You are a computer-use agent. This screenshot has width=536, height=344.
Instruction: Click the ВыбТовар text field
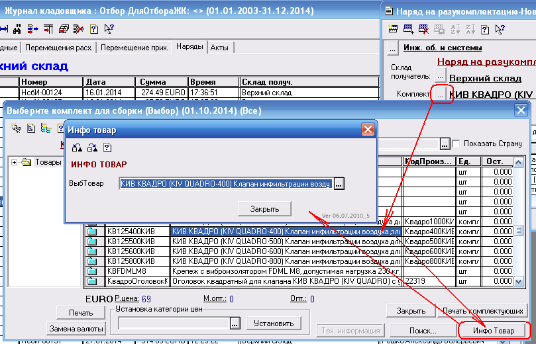coord(226,184)
